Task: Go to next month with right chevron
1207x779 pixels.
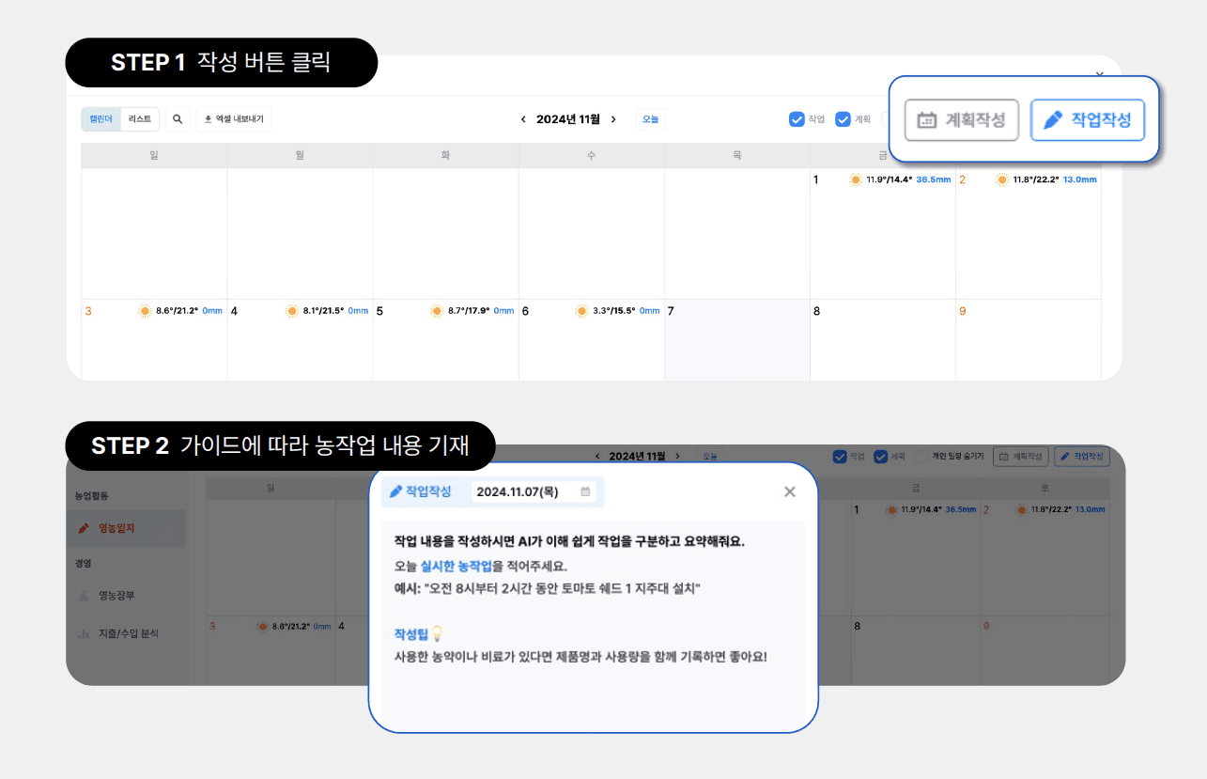Action: click(615, 119)
